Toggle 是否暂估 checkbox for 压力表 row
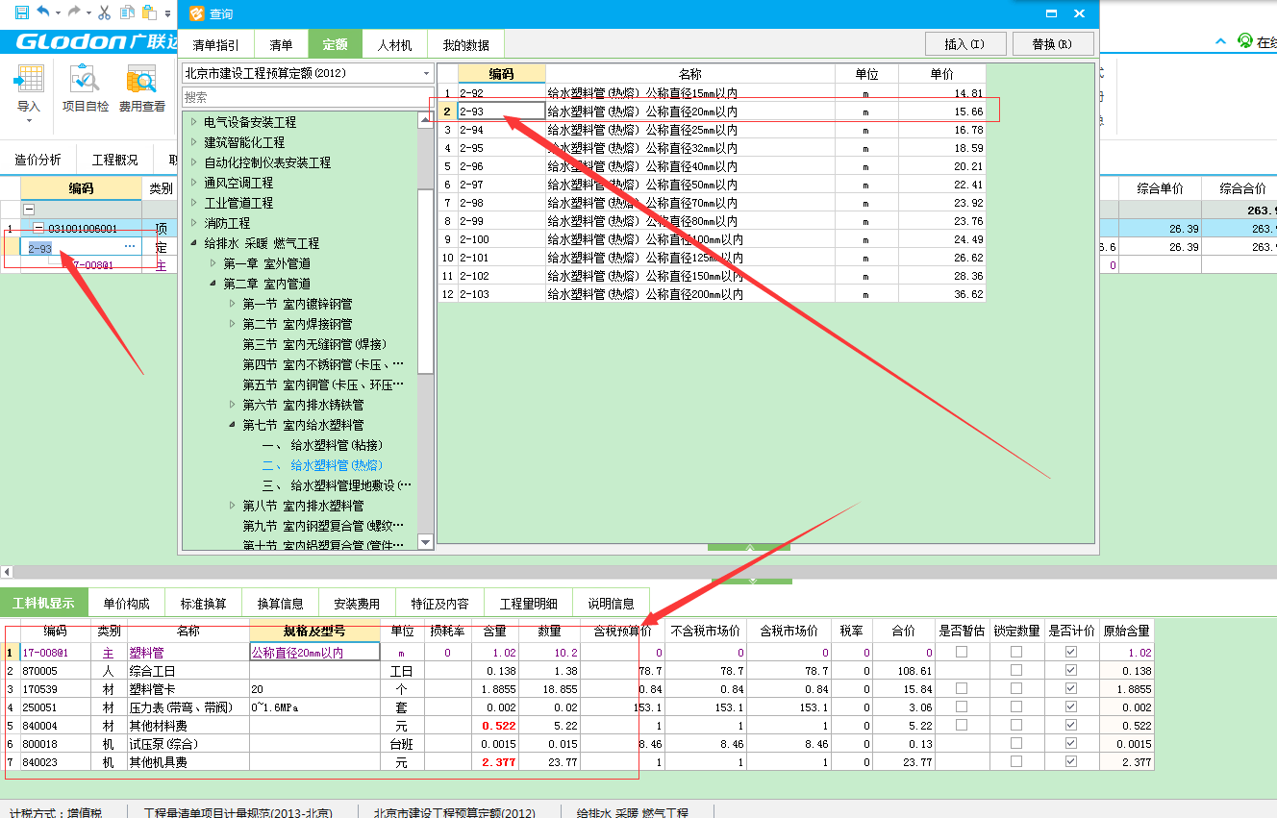The width and height of the screenshot is (1277, 818). click(962, 707)
